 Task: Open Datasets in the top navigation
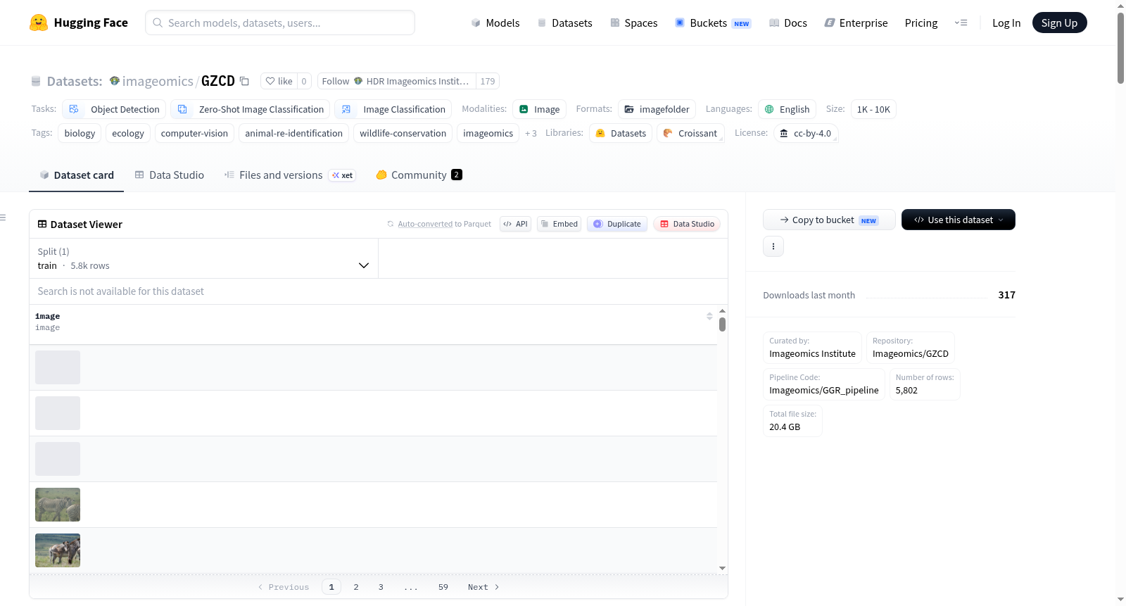tap(564, 23)
